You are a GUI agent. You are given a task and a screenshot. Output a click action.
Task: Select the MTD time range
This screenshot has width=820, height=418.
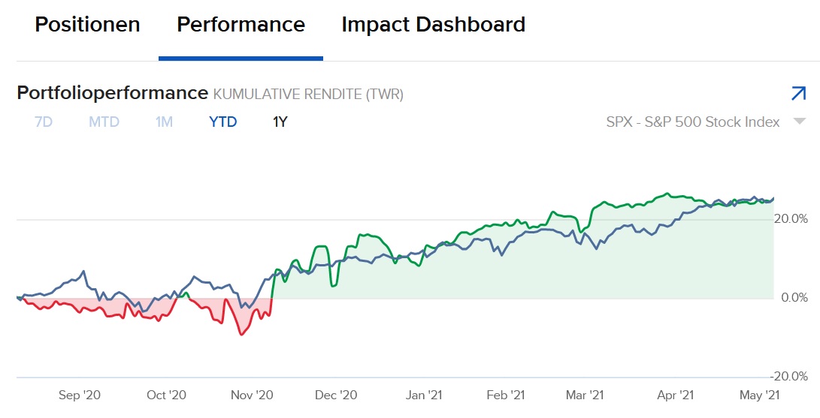point(104,122)
